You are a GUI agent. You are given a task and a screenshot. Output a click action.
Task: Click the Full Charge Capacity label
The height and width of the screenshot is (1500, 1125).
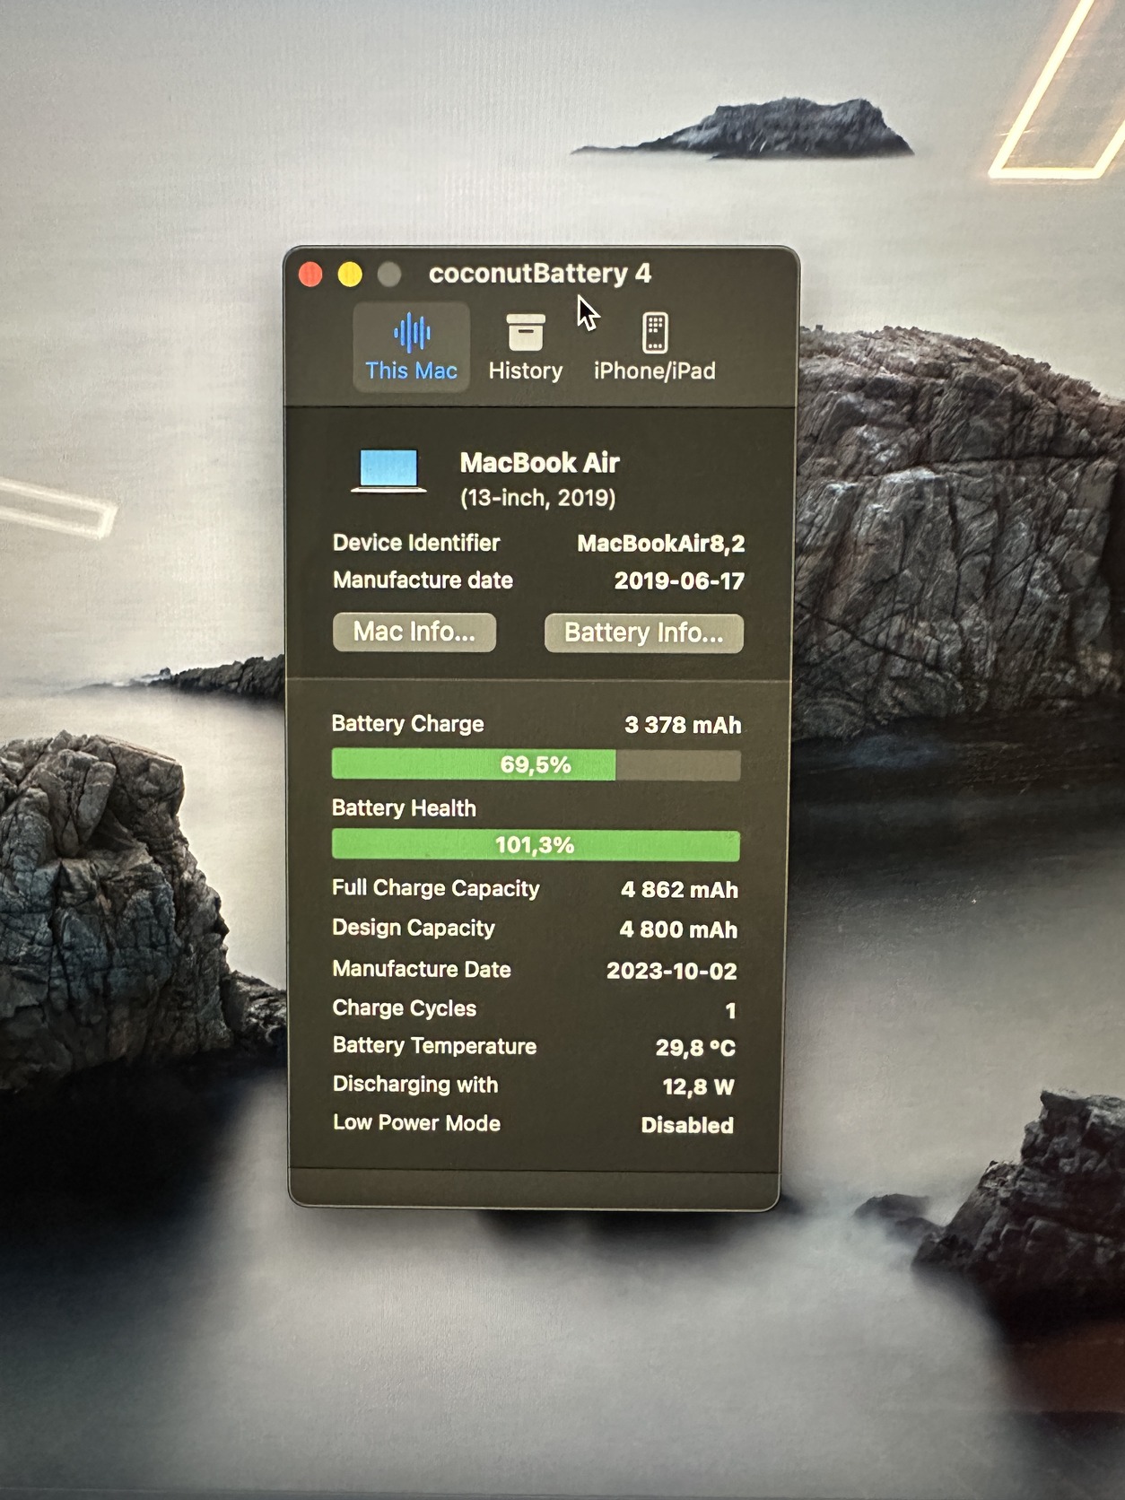[x=436, y=888]
